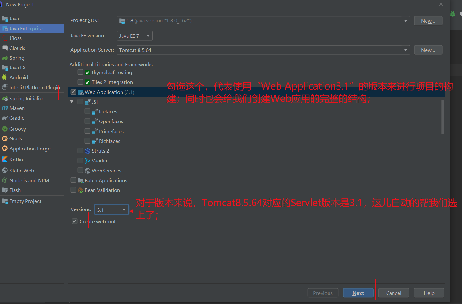
Task: Open the Application Server dropdown
Action: point(405,50)
